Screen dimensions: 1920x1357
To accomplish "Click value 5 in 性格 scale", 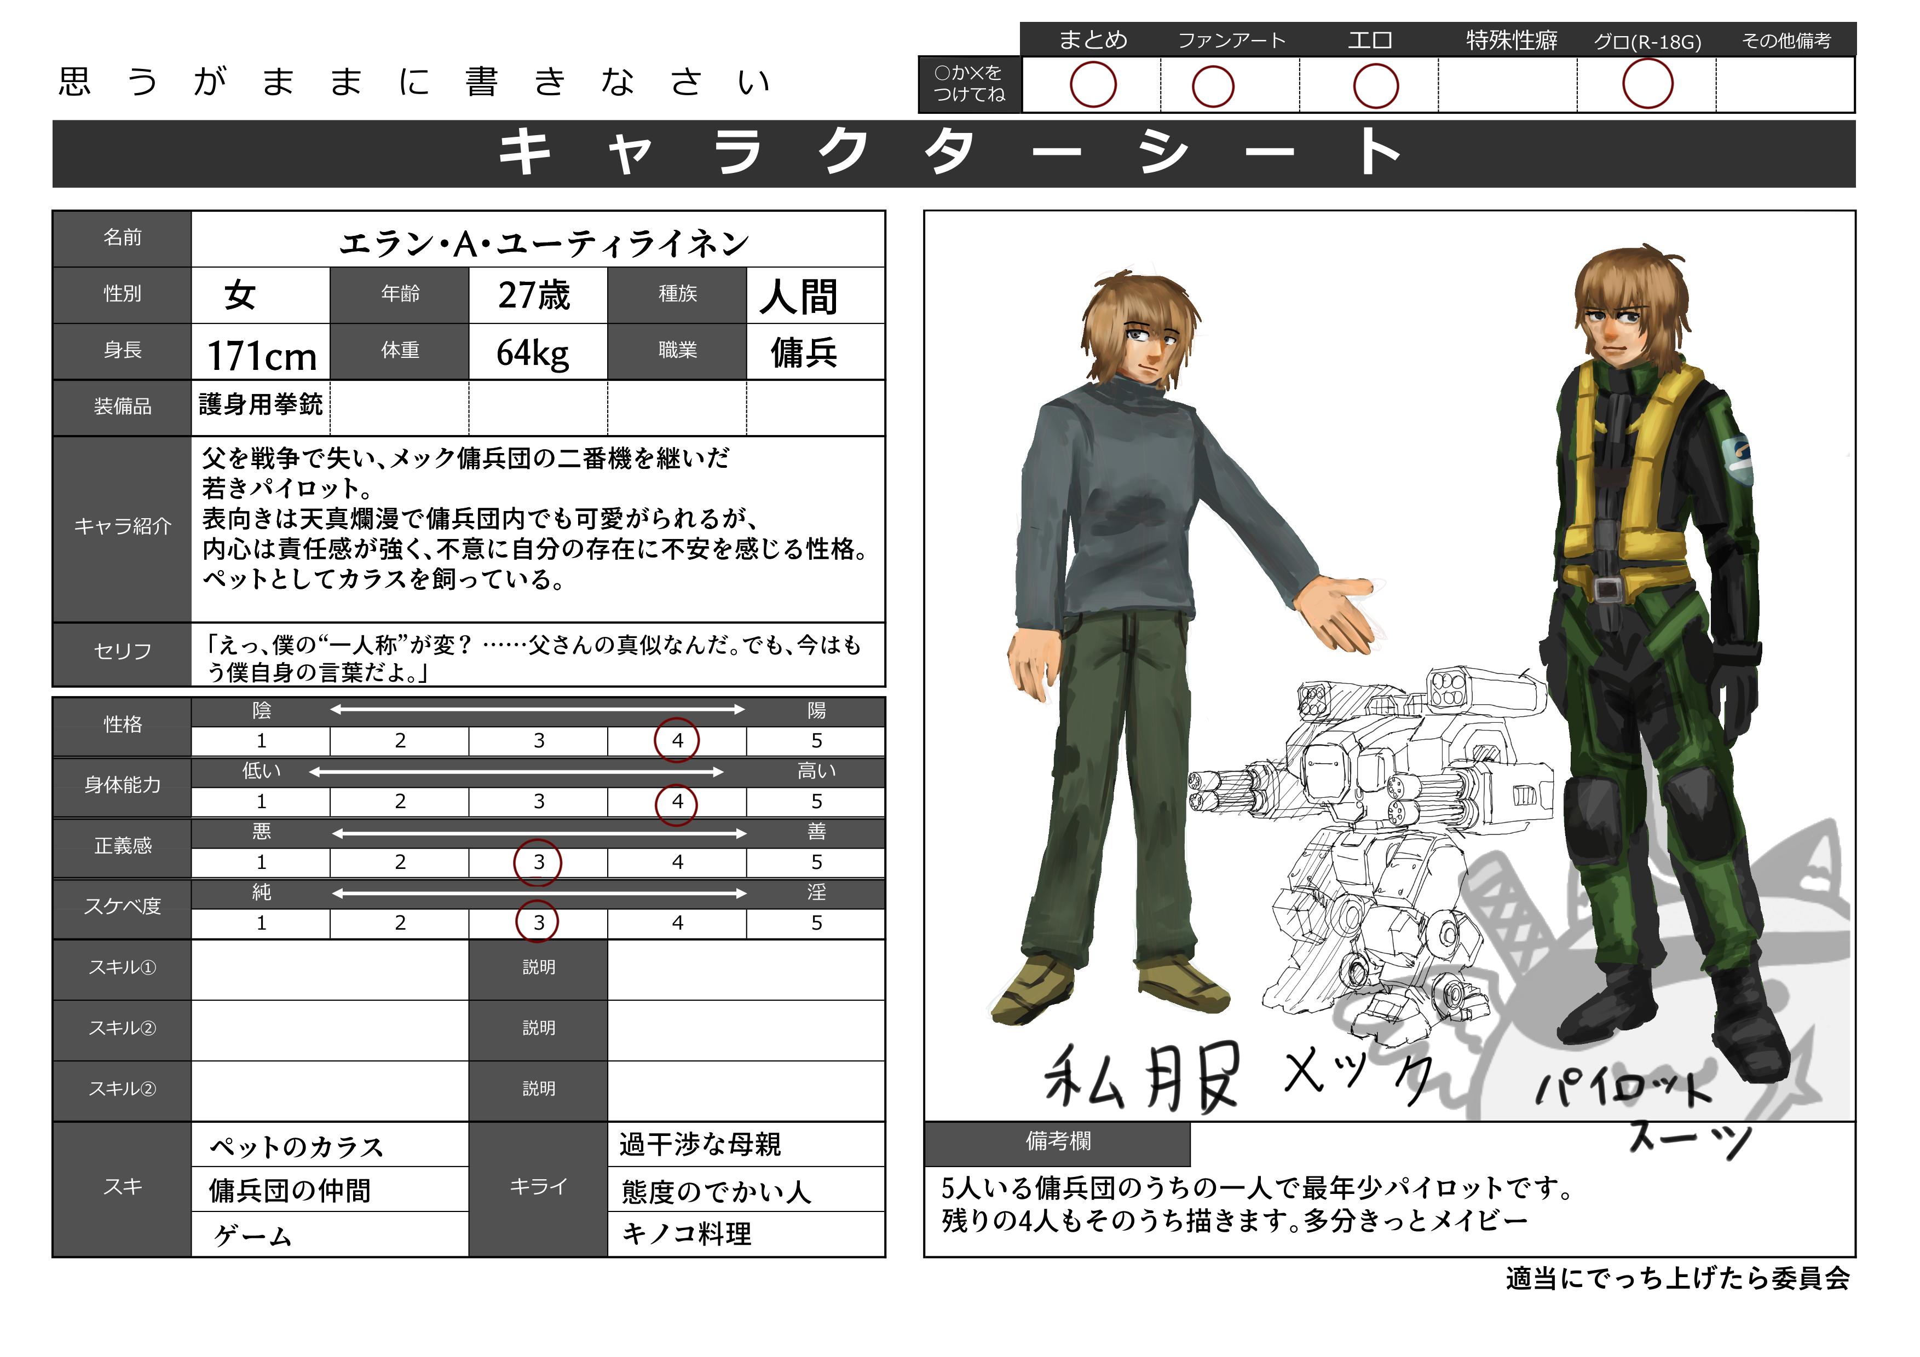I will click(816, 741).
